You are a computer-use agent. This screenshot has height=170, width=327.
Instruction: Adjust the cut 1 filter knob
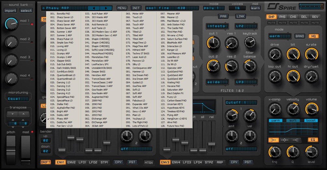tap(213, 43)
